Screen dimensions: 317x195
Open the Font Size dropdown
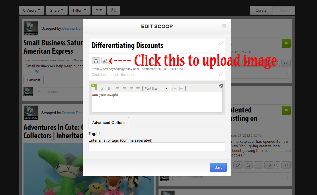(156, 89)
